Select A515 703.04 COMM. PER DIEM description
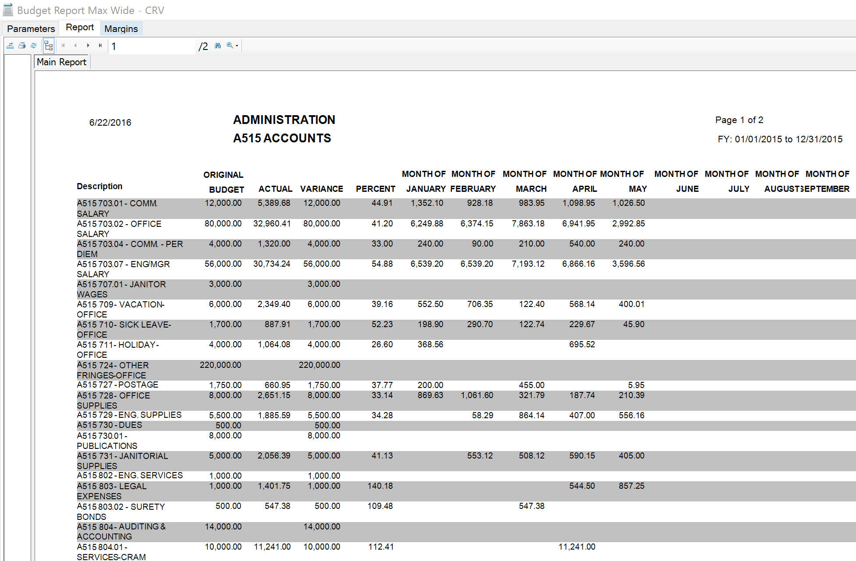The width and height of the screenshot is (856, 561). (x=130, y=249)
